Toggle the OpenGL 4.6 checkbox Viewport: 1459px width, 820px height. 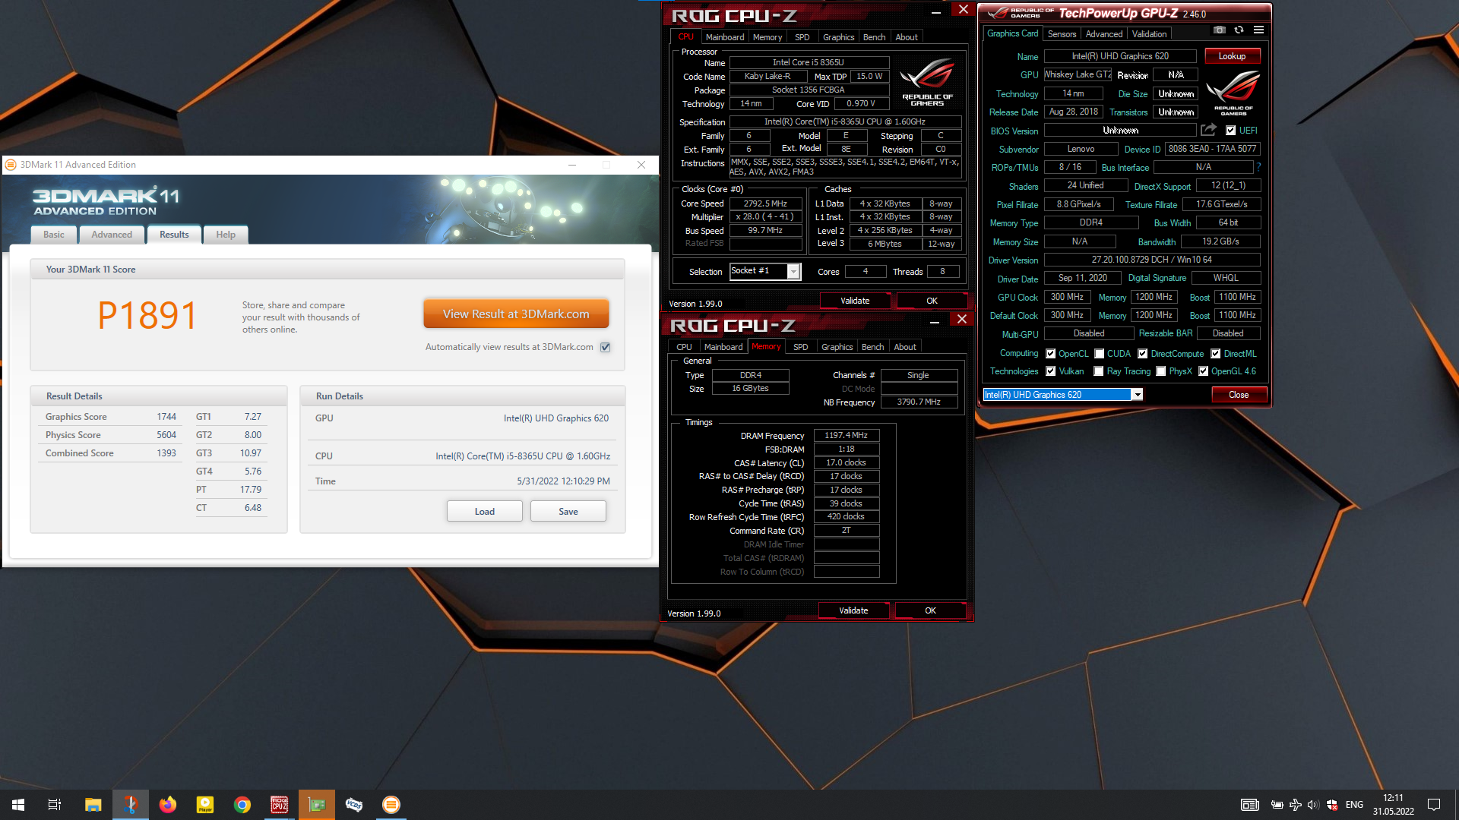(1203, 371)
